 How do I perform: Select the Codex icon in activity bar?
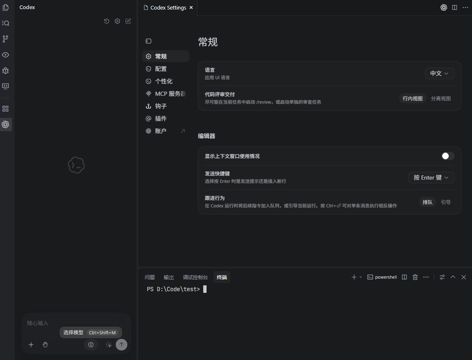[x=5, y=124]
